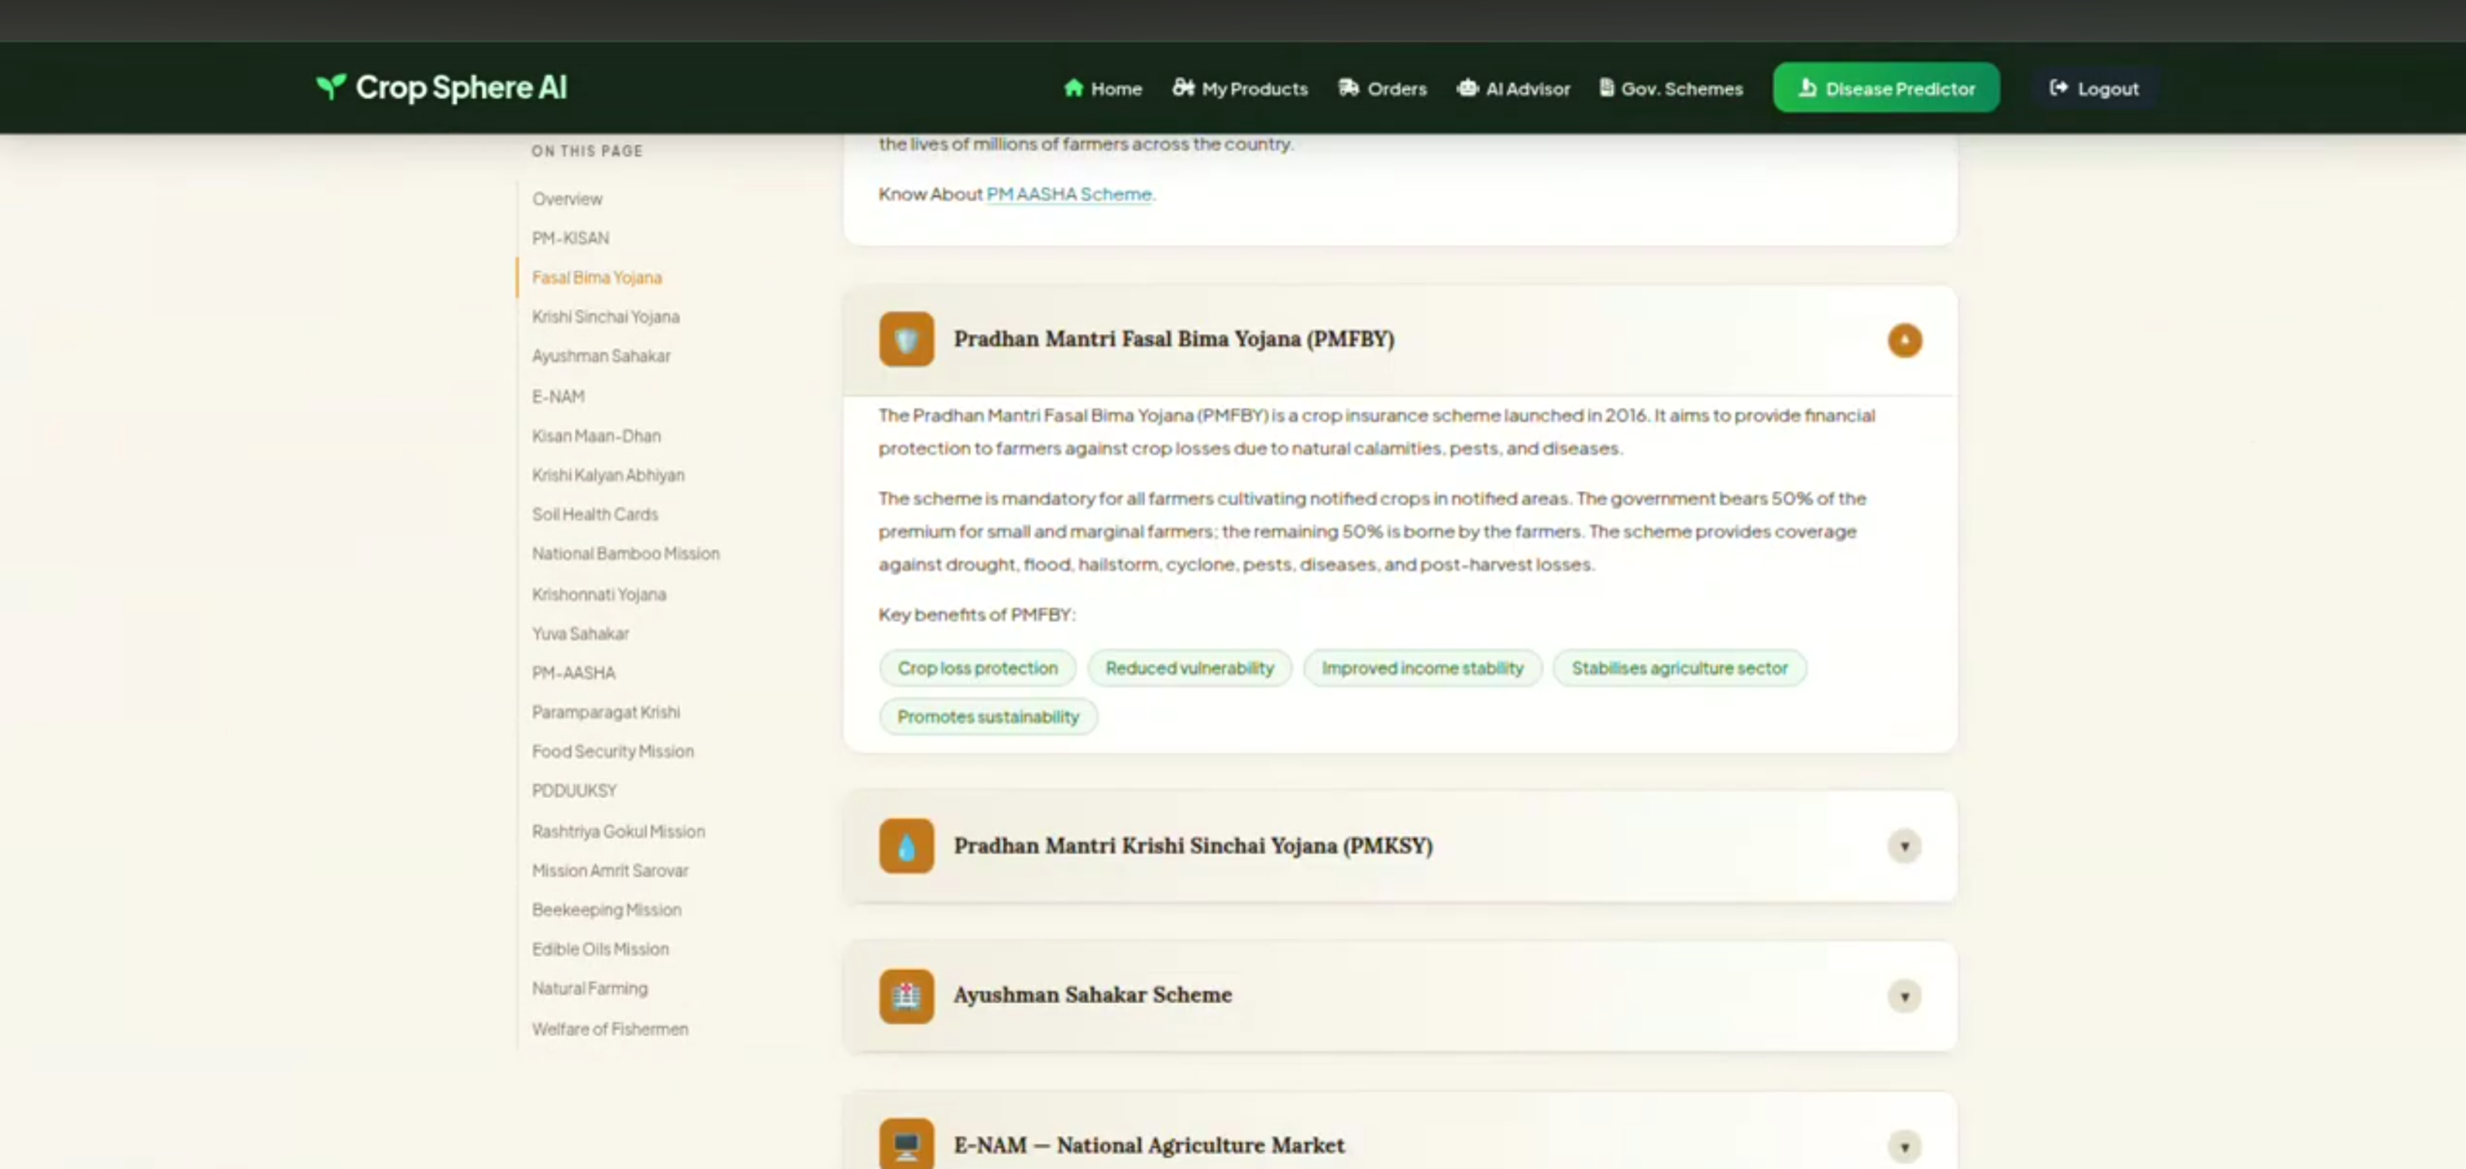Click the Ayushman Sahakar Scheme heading
The image size is (2466, 1169).
(1092, 995)
